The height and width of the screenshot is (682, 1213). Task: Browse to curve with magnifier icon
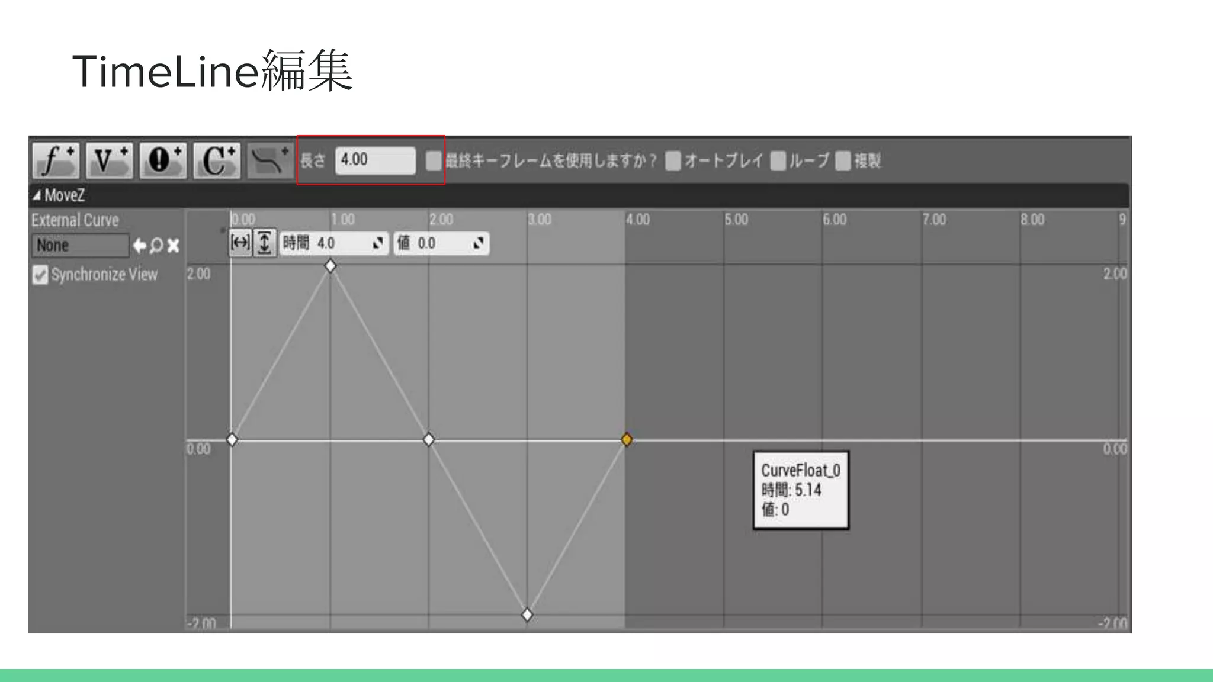[156, 245]
